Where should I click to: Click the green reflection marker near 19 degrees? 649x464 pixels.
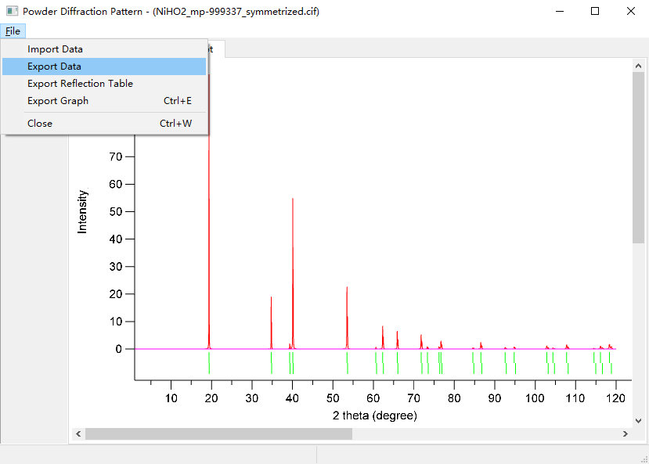pos(209,362)
